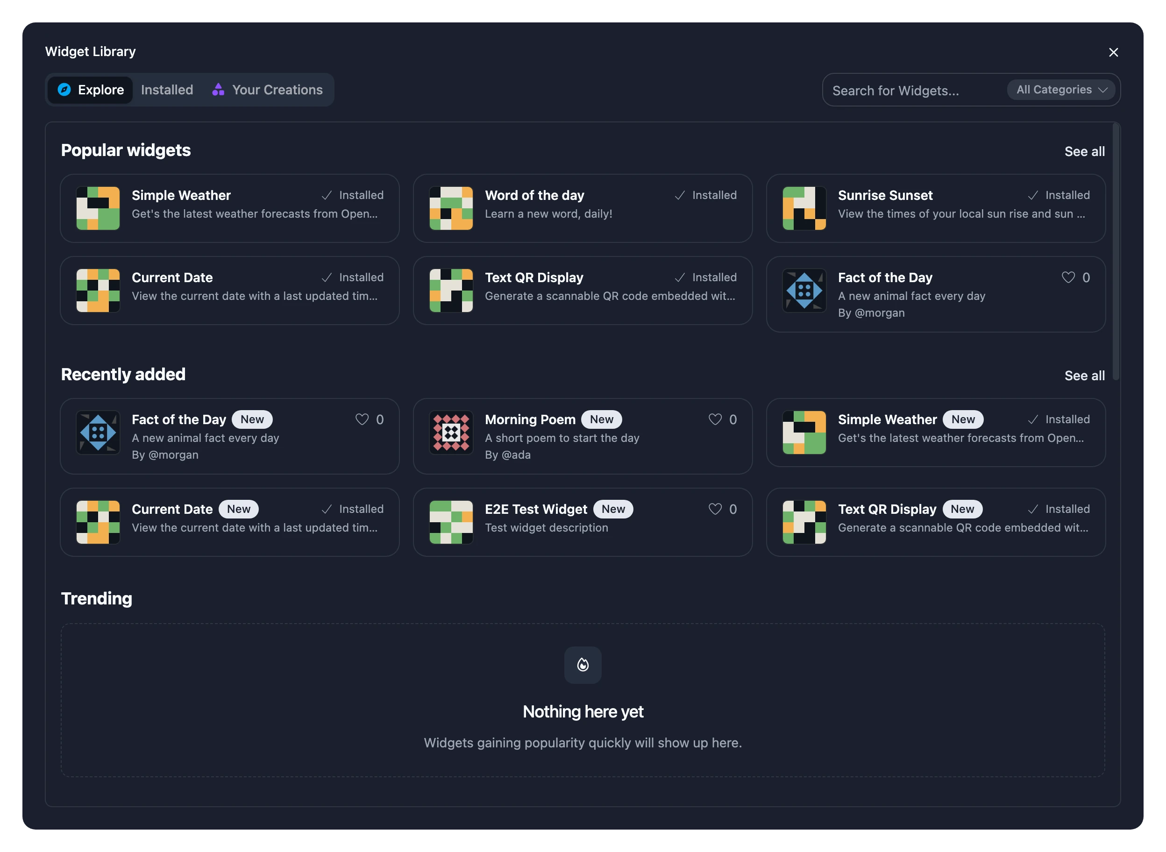Click By @ada author text
1166x852 pixels.
pyautogui.click(x=507, y=455)
